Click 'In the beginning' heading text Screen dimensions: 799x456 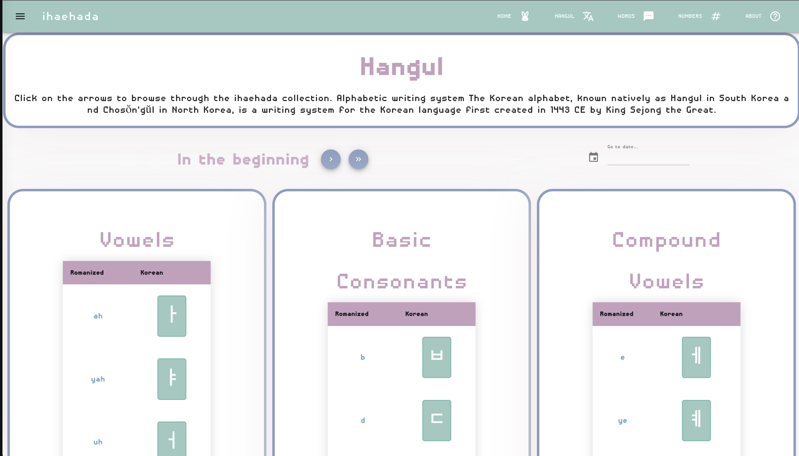243,160
